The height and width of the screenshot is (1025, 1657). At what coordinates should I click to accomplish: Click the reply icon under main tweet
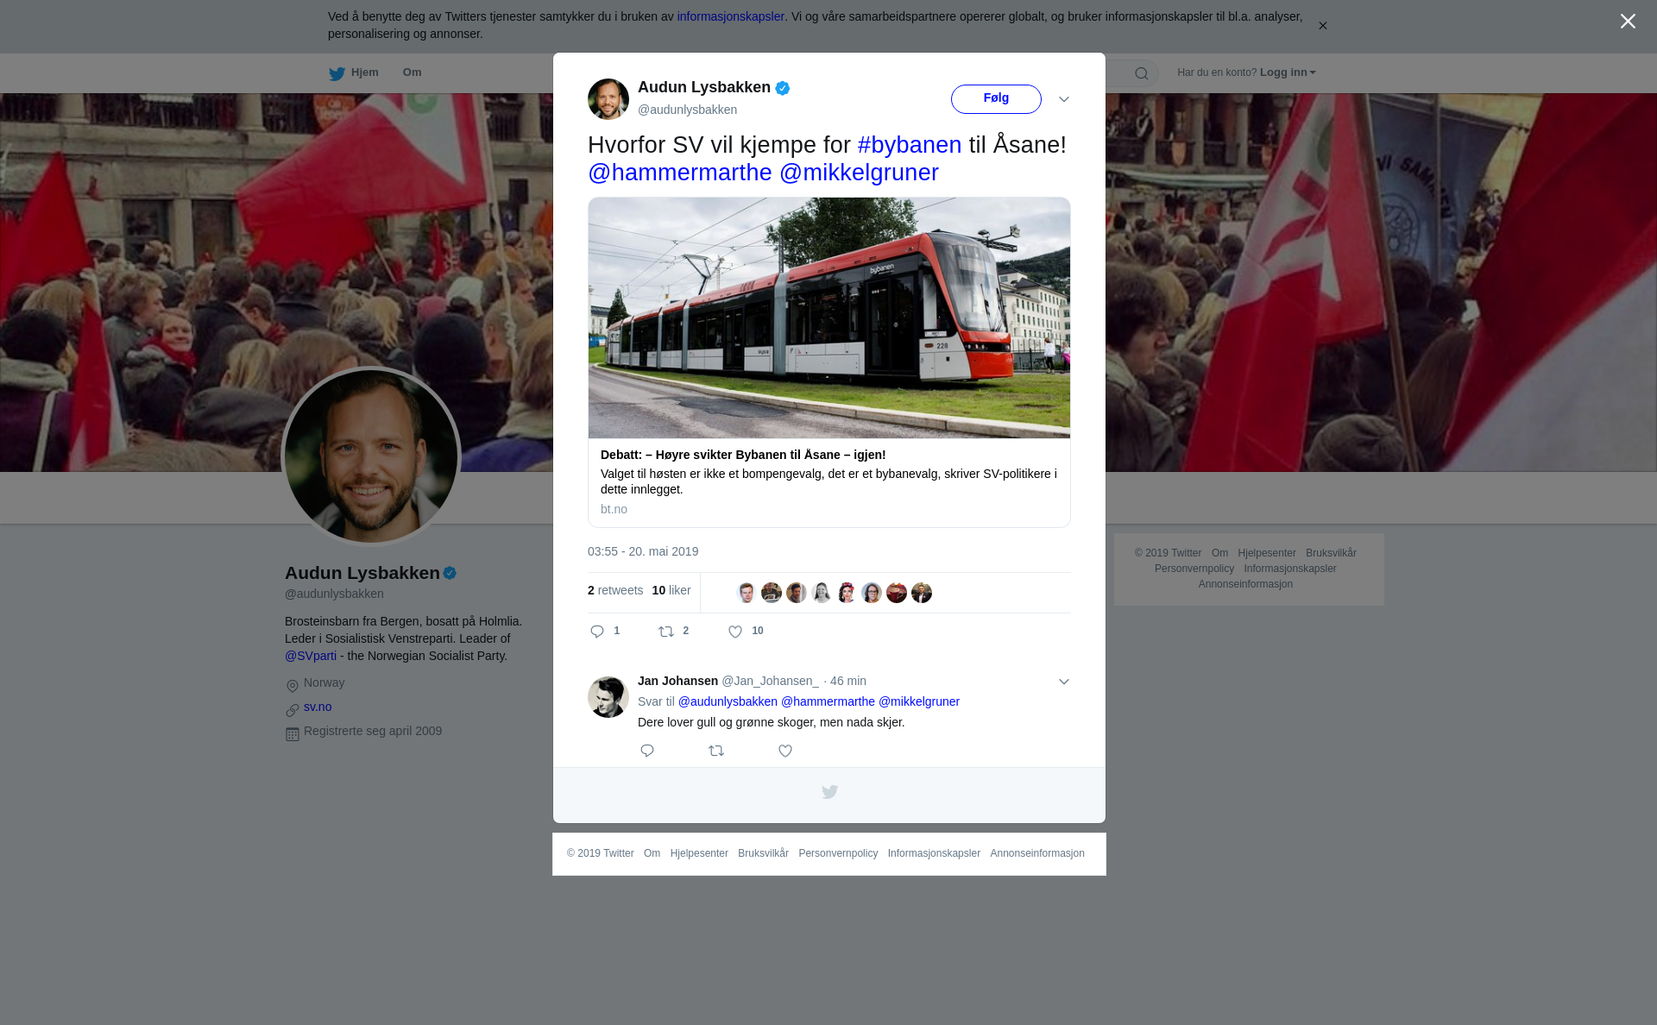(597, 632)
